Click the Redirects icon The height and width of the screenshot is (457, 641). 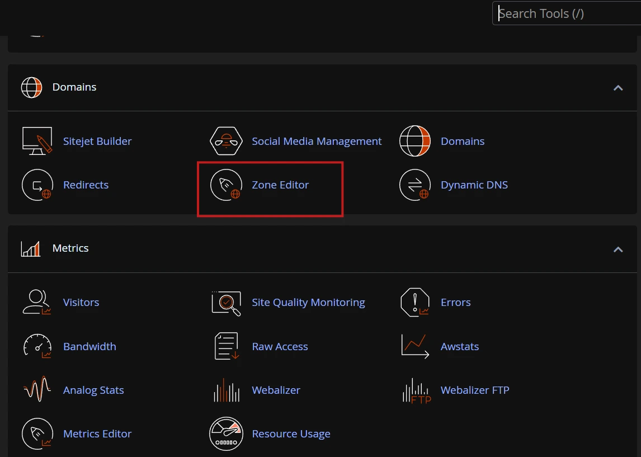coord(37,185)
